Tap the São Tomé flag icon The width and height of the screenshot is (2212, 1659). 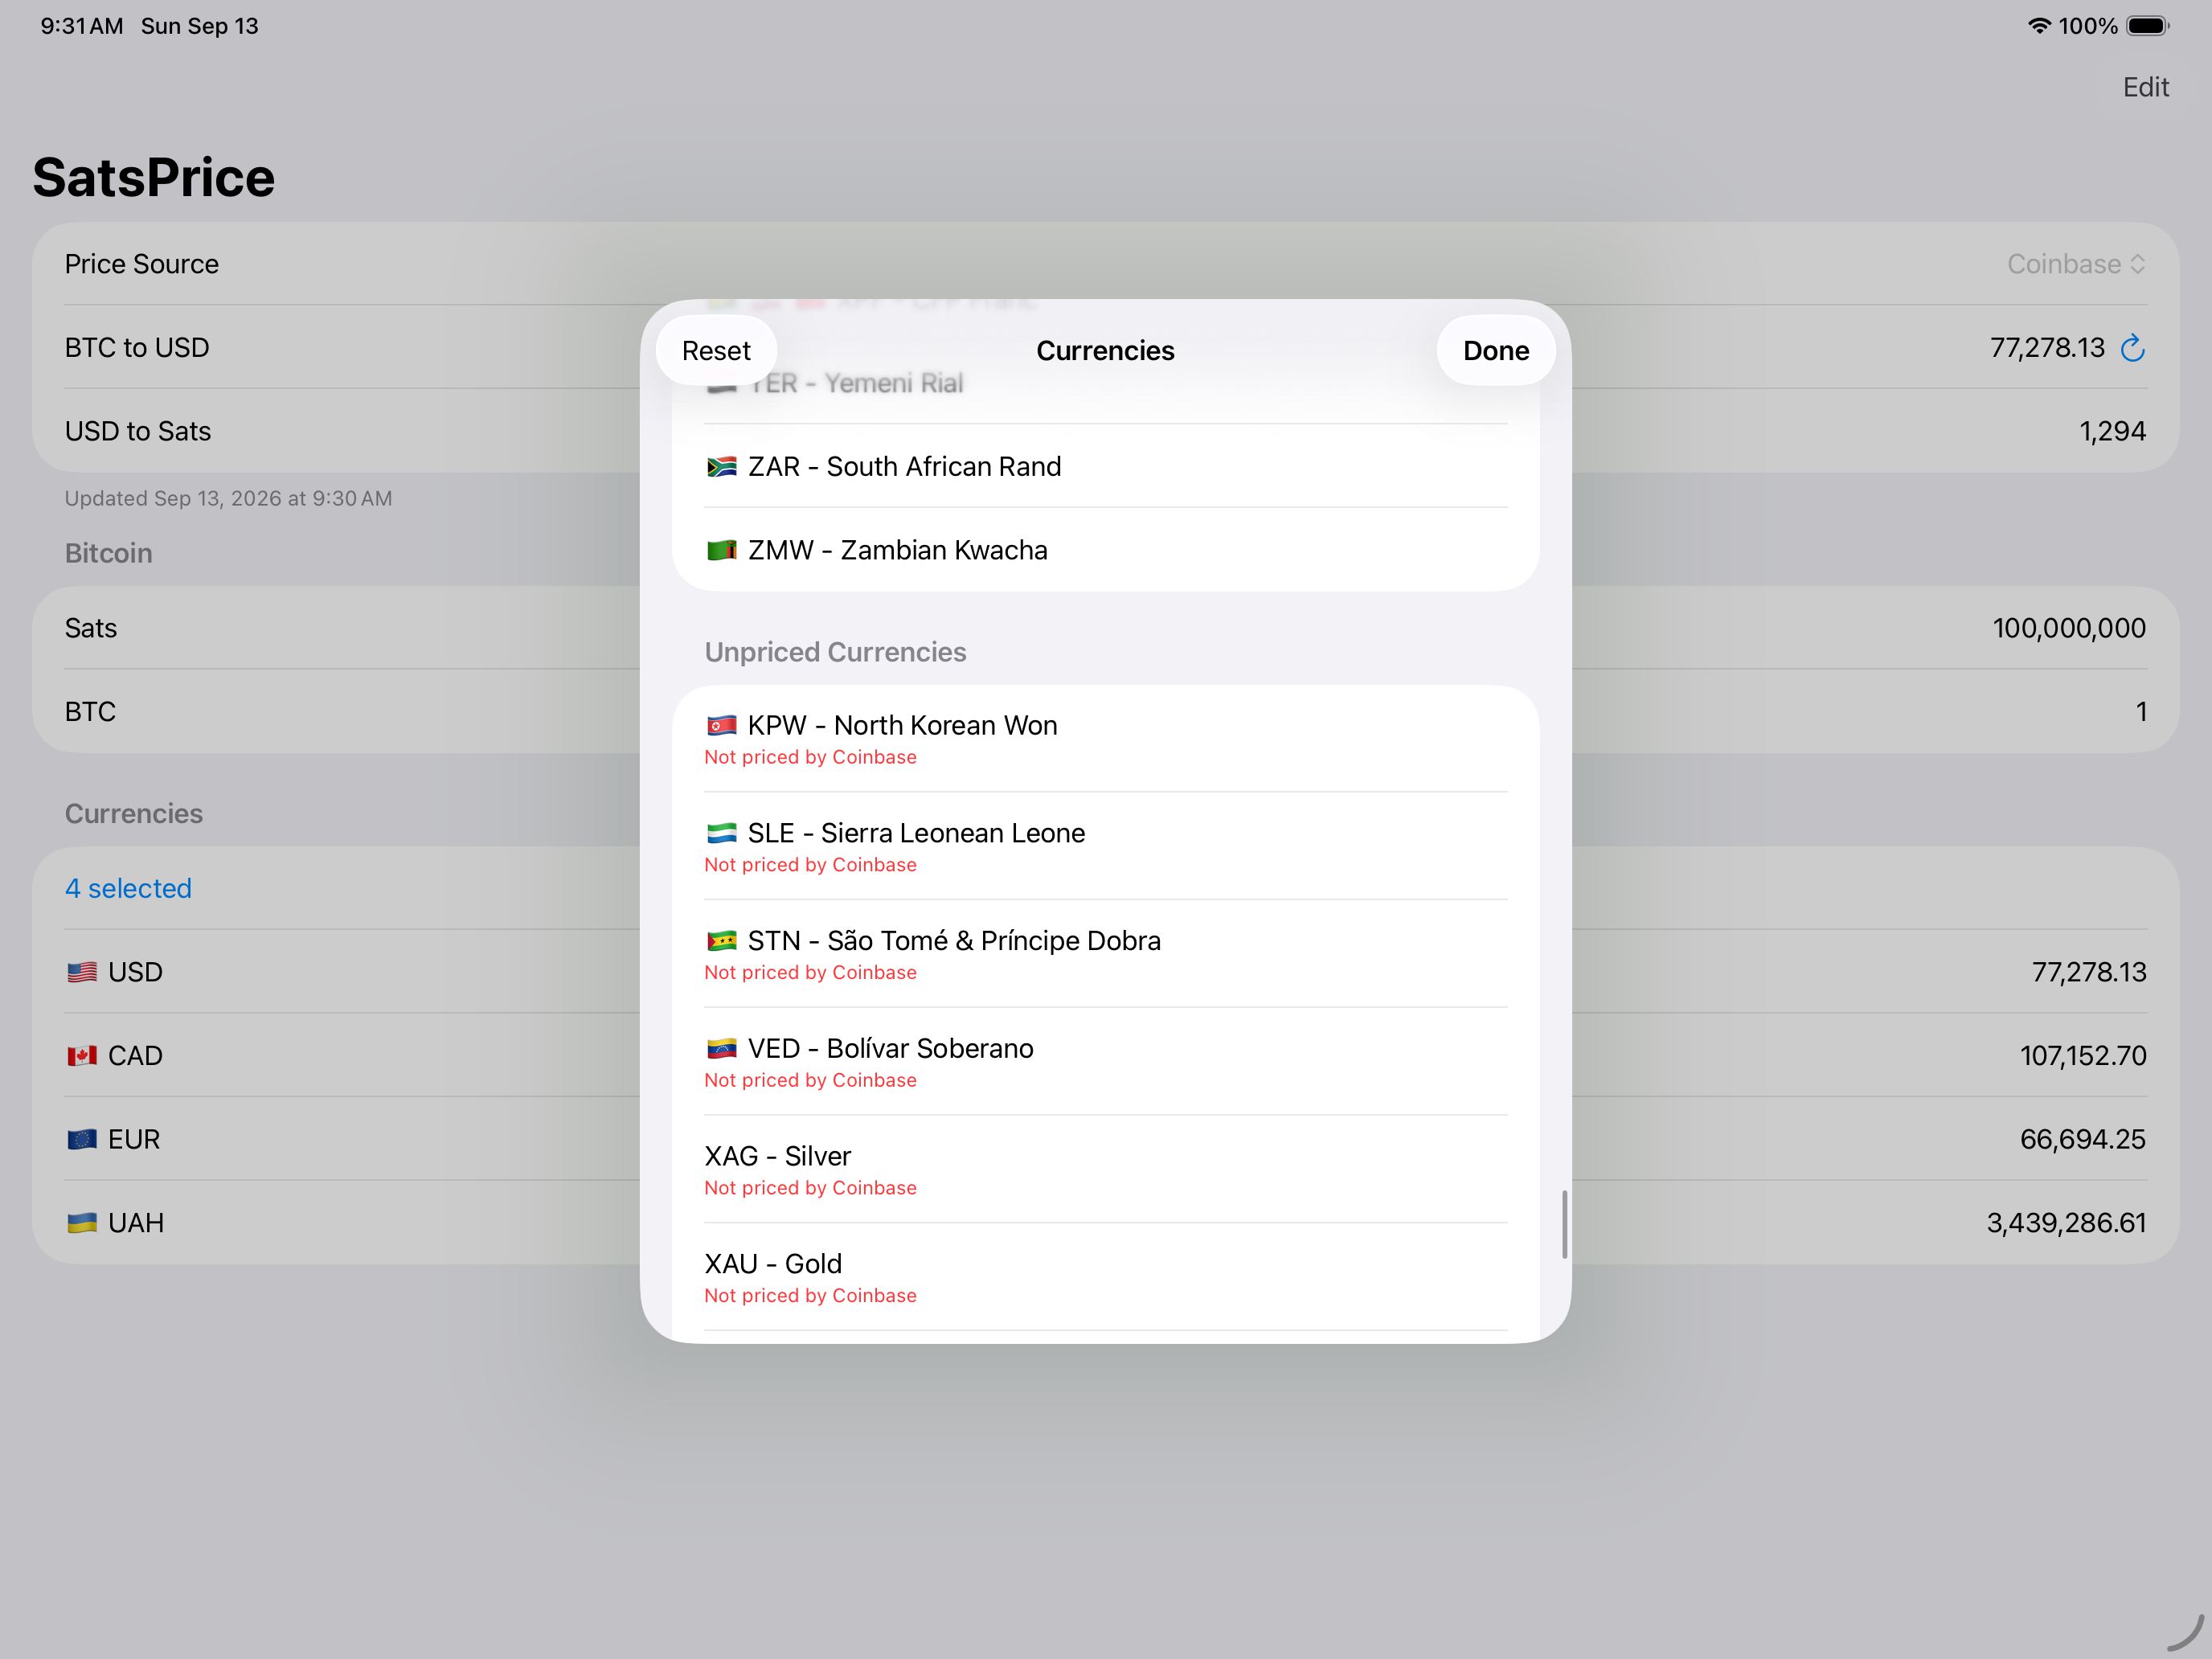point(721,941)
